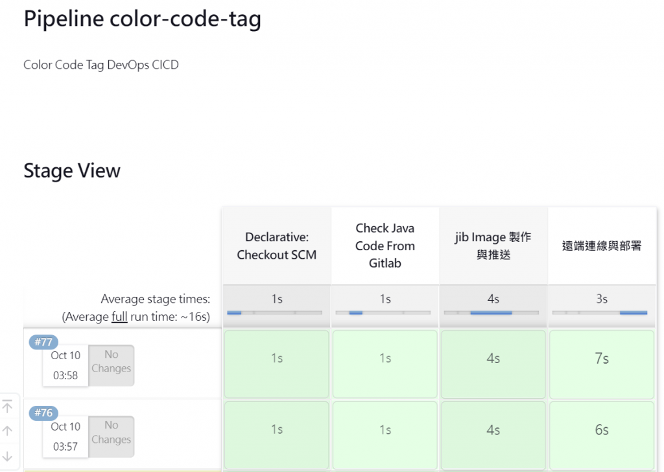Select Declarative: Checkout SCM column header
664x472 pixels.
click(277, 246)
